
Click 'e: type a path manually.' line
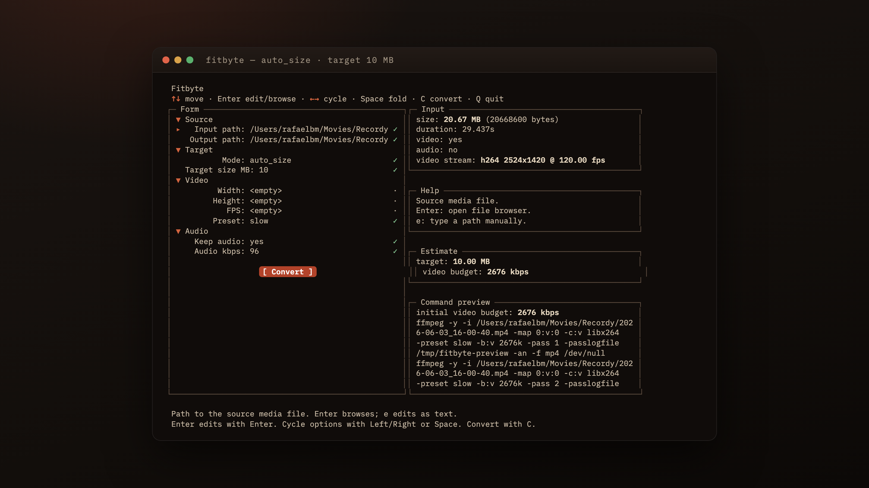pyautogui.click(x=471, y=221)
